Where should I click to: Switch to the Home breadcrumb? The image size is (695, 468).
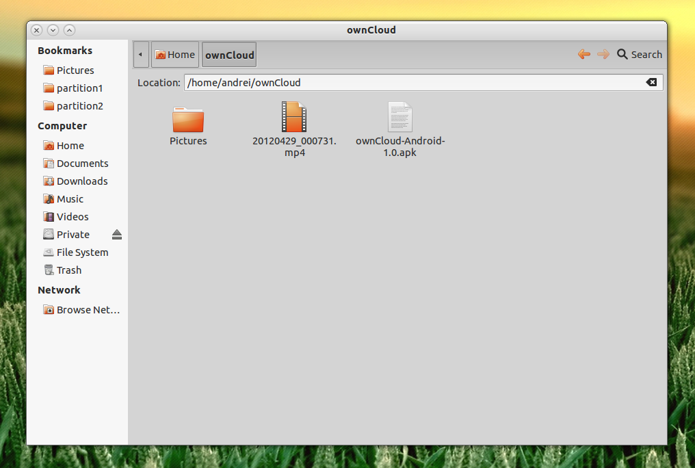pyautogui.click(x=174, y=54)
